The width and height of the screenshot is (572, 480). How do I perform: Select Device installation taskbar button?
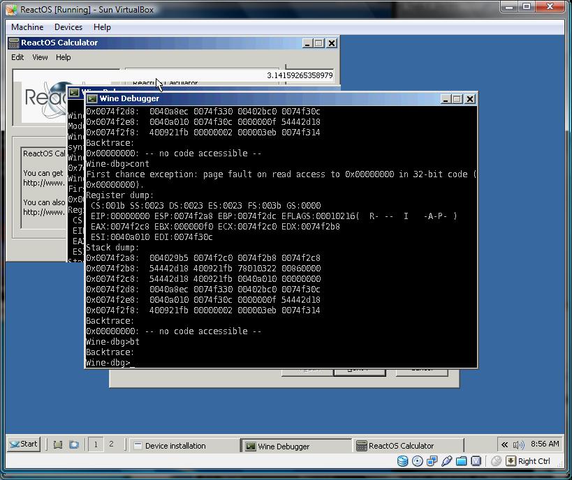183,445
